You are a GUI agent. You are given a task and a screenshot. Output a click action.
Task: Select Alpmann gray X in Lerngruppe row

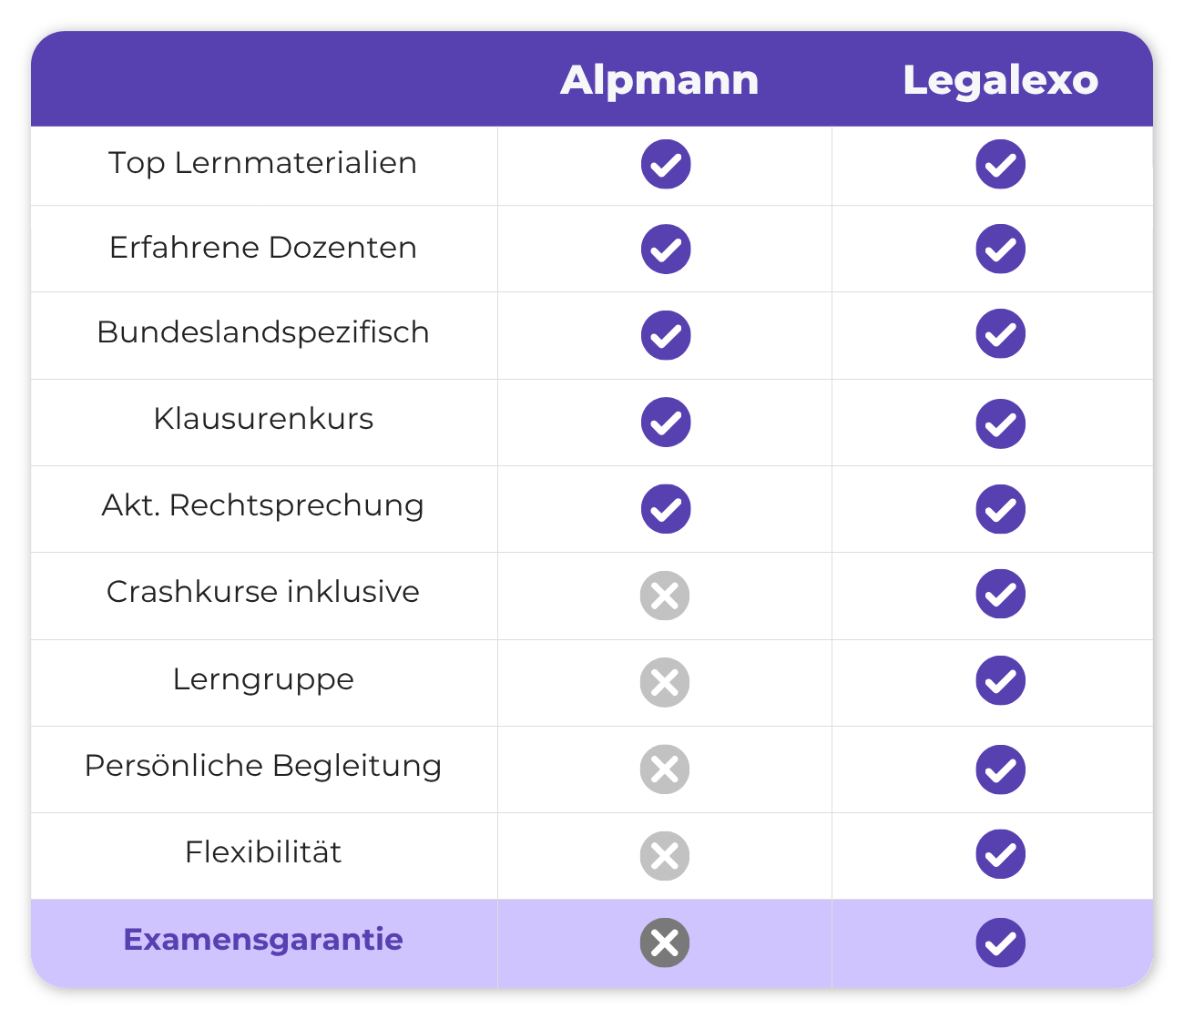click(x=665, y=682)
